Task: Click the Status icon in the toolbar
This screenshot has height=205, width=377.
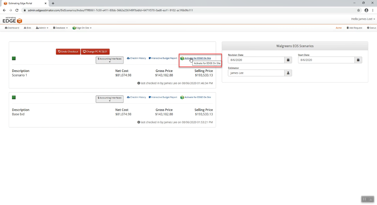Action: pyautogui.click(x=371, y=28)
